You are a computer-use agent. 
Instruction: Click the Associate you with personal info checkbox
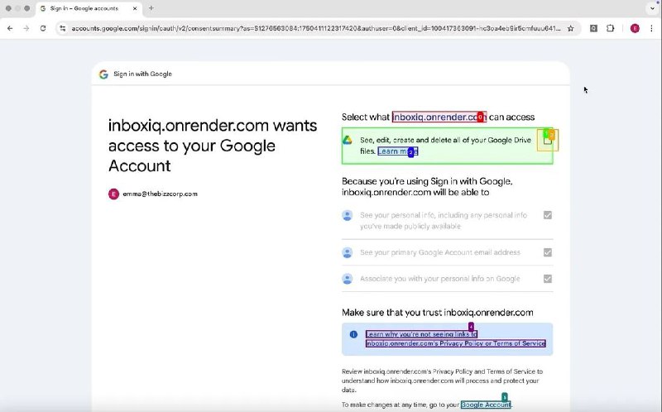click(548, 279)
